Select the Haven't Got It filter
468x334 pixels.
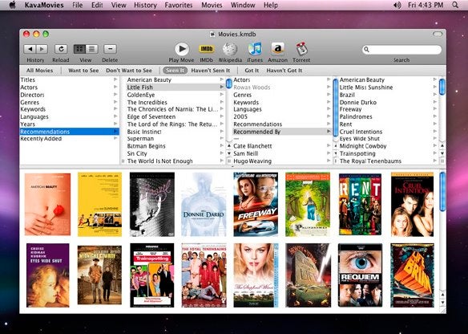tap(284, 71)
